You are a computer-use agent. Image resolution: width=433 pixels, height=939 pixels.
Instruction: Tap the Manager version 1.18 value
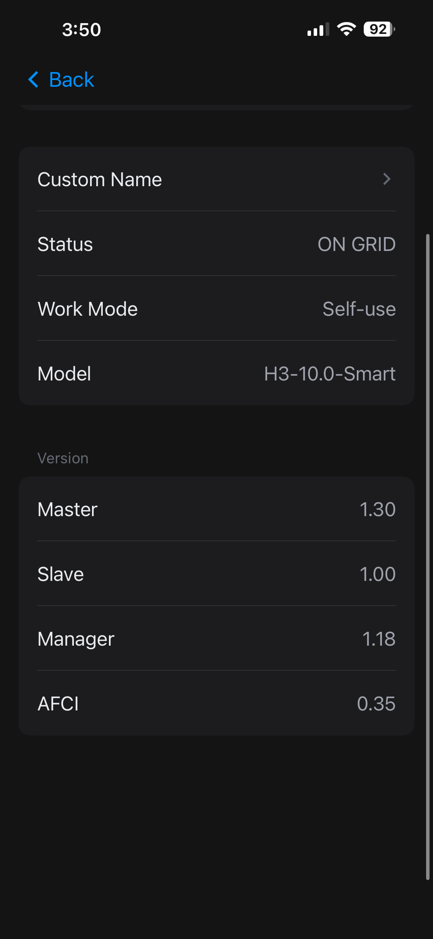(x=379, y=639)
